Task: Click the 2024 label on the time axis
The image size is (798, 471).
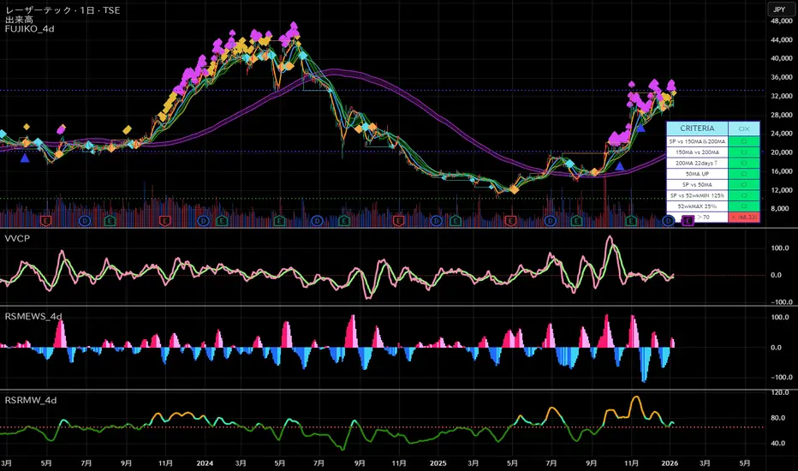Action: [205, 463]
